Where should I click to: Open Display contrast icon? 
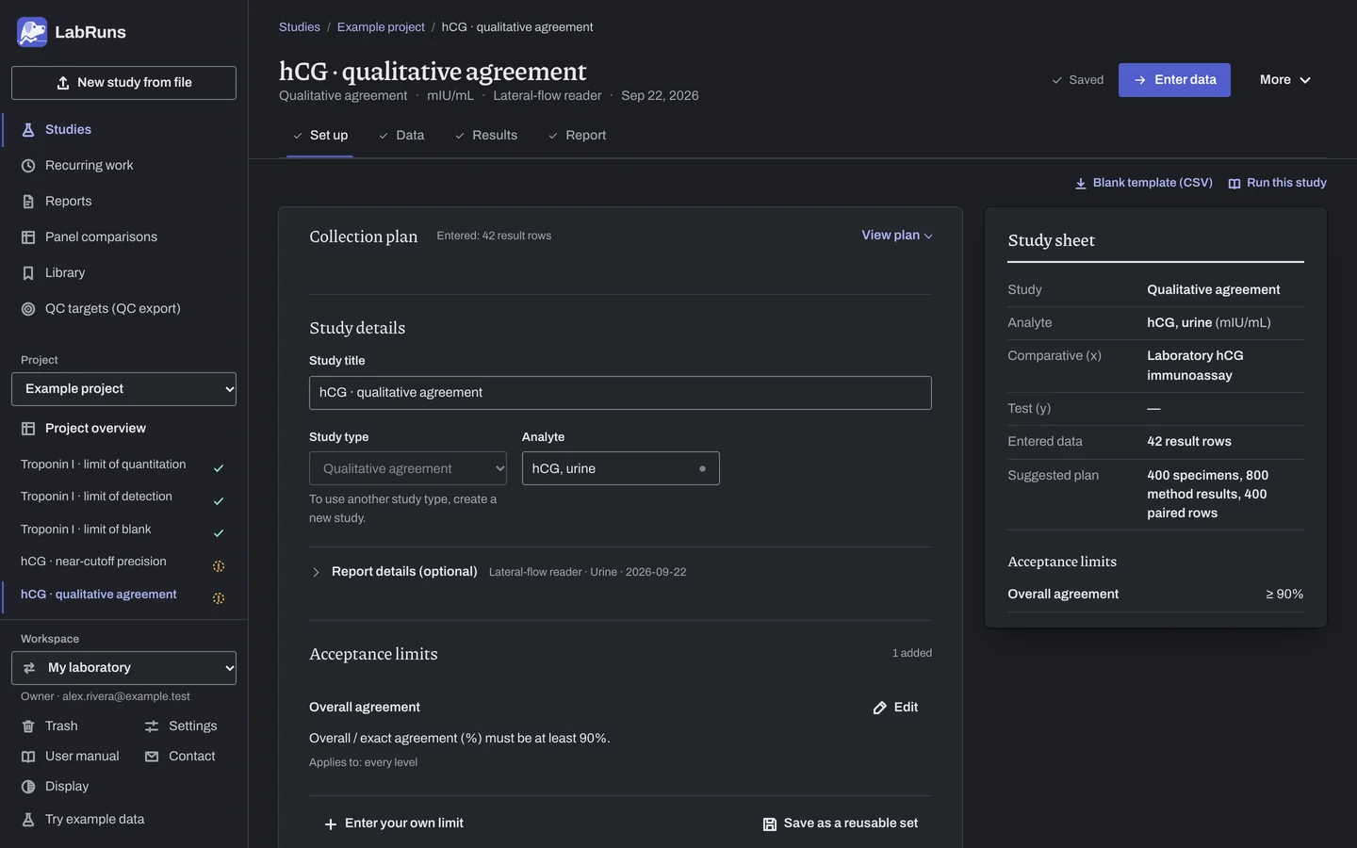tap(28, 787)
